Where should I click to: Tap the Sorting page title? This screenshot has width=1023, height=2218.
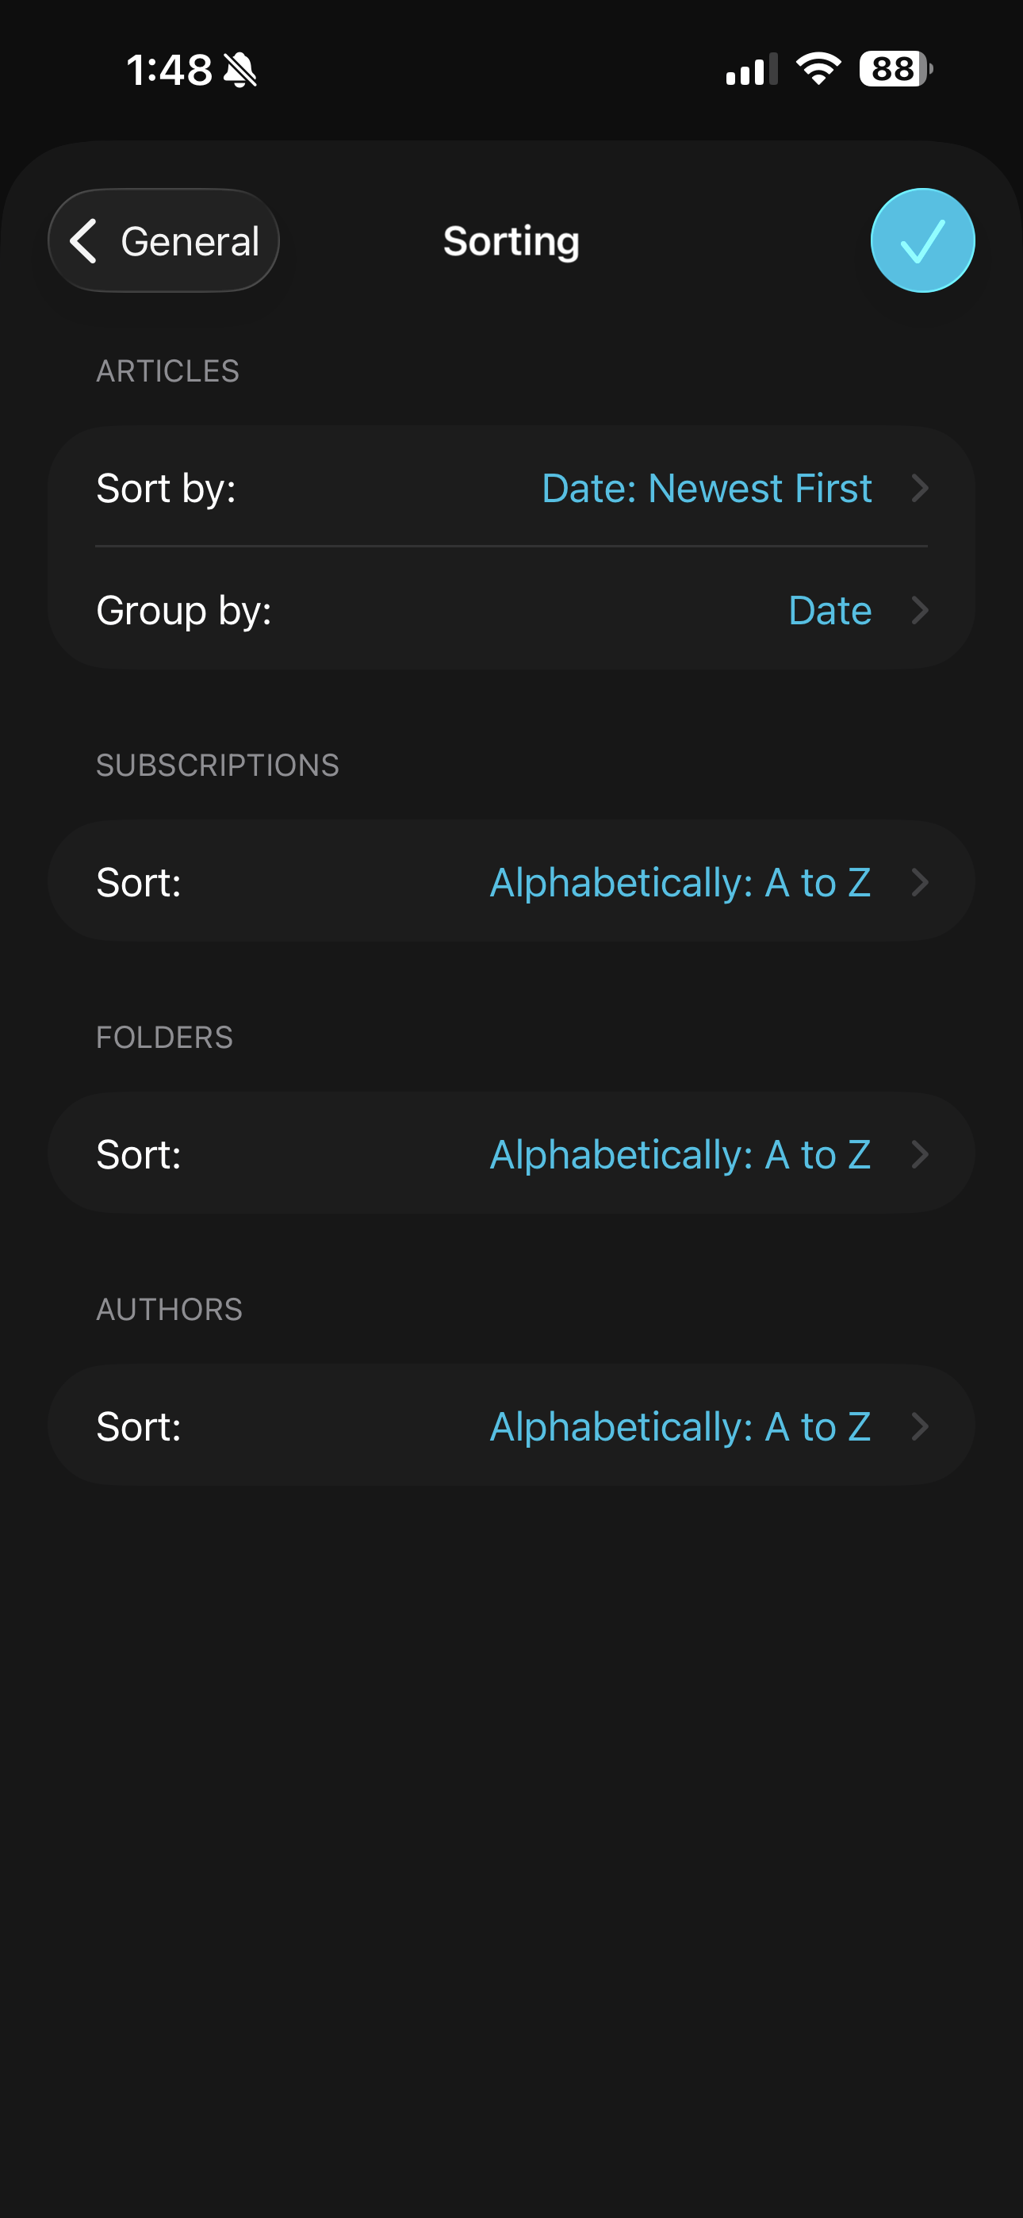tap(511, 241)
